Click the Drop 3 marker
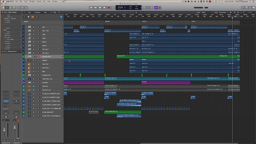 pyautogui.click(x=144, y=21)
